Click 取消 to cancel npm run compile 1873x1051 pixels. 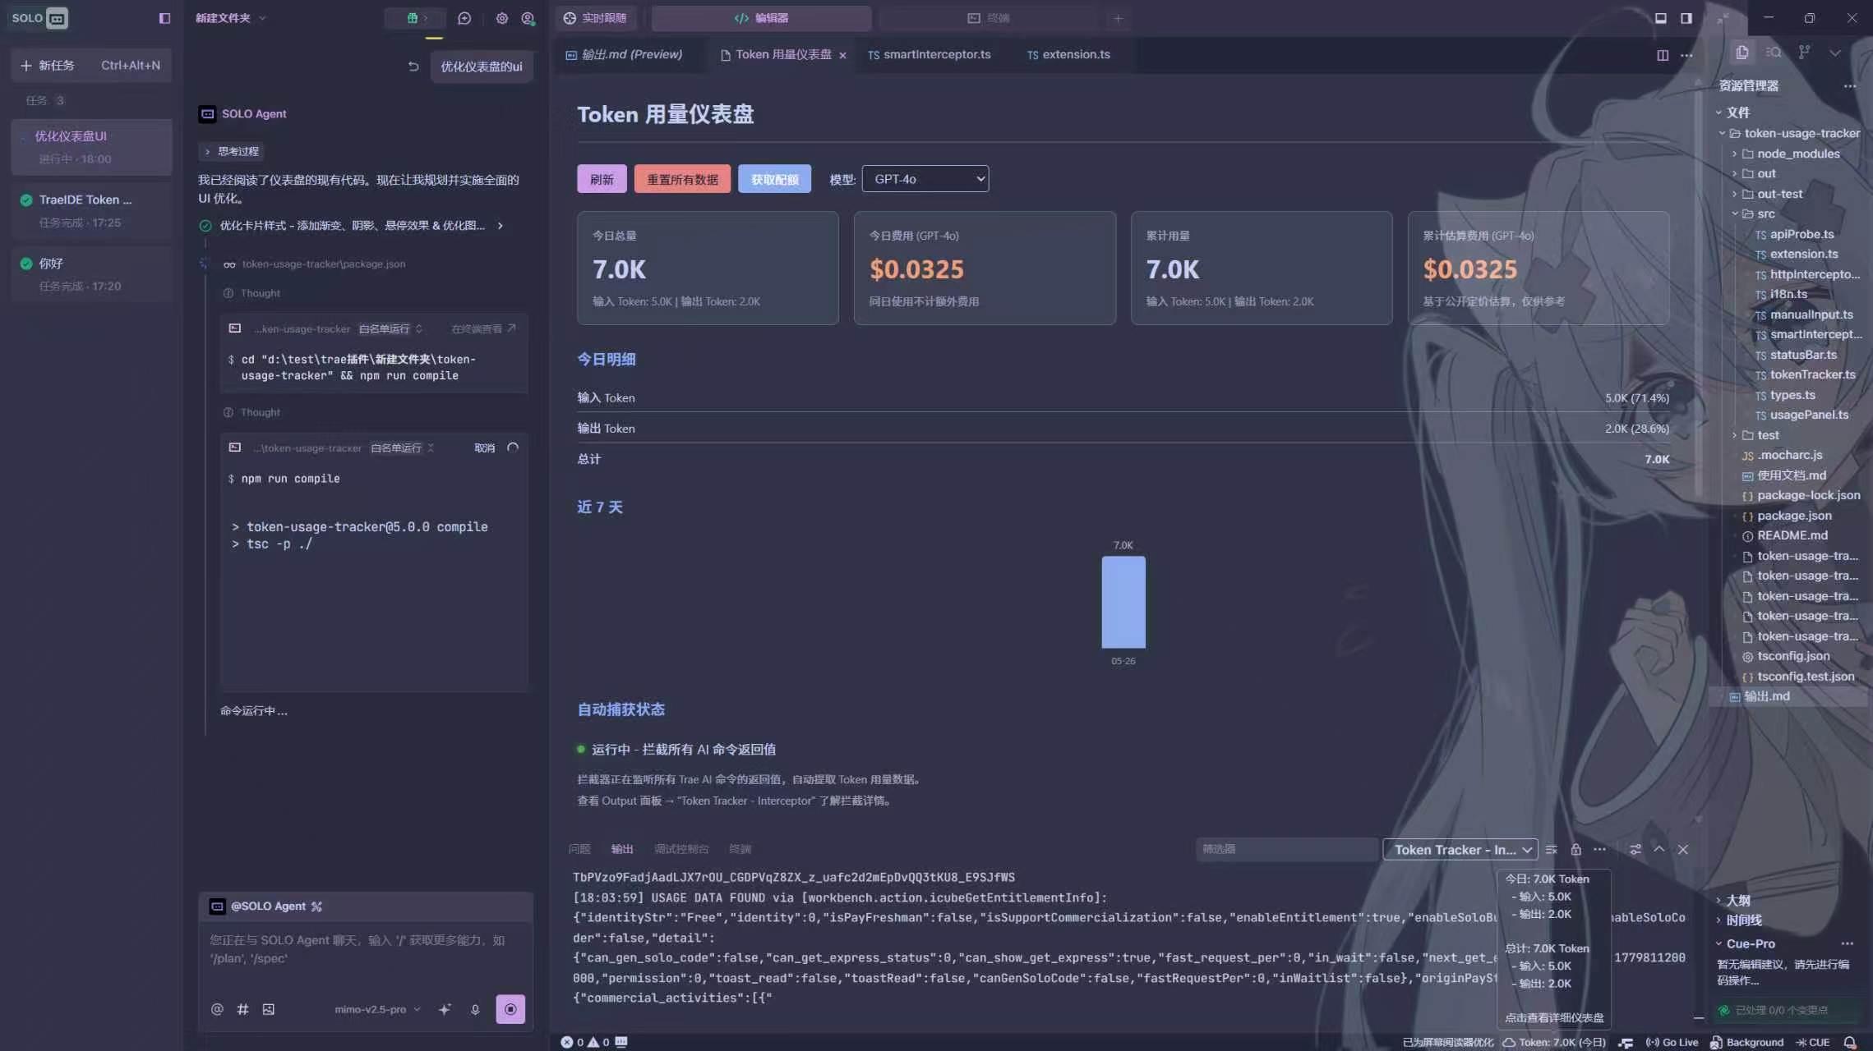click(x=485, y=448)
